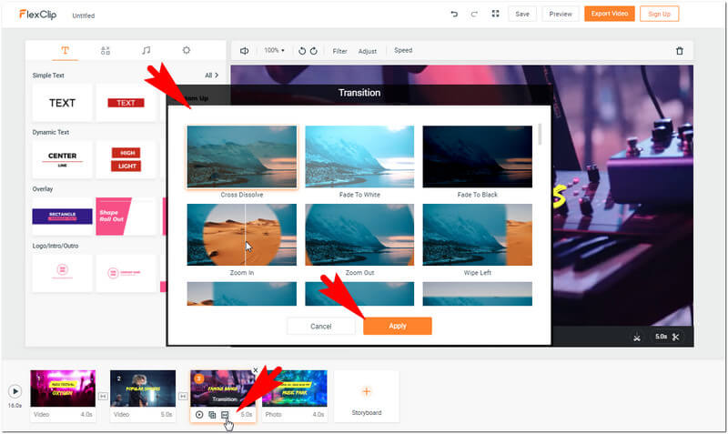Click the Logo/Intro/Outro section label
728x434 pixels.
56,246
